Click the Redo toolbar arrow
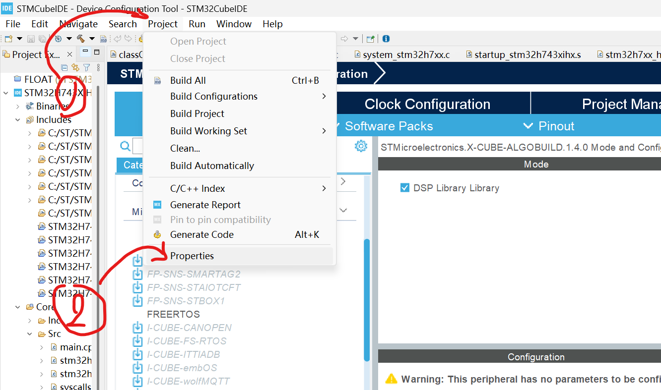 pos(128,39)
